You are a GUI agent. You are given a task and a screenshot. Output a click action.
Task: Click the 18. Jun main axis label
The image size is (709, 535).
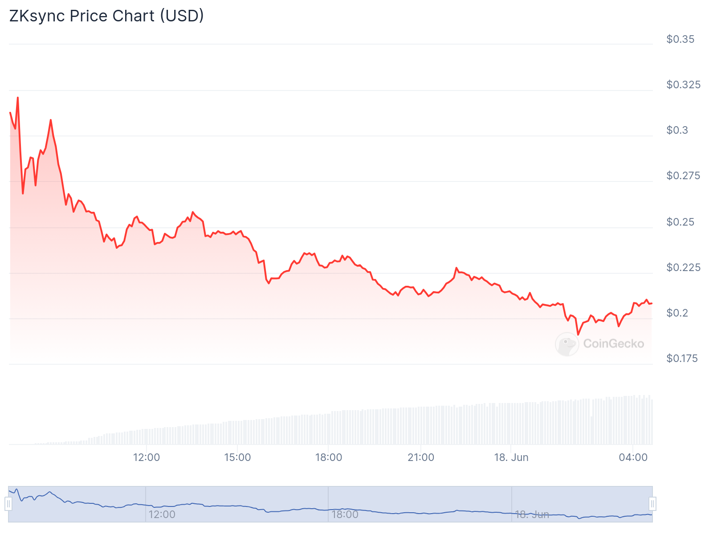(511, 457)
